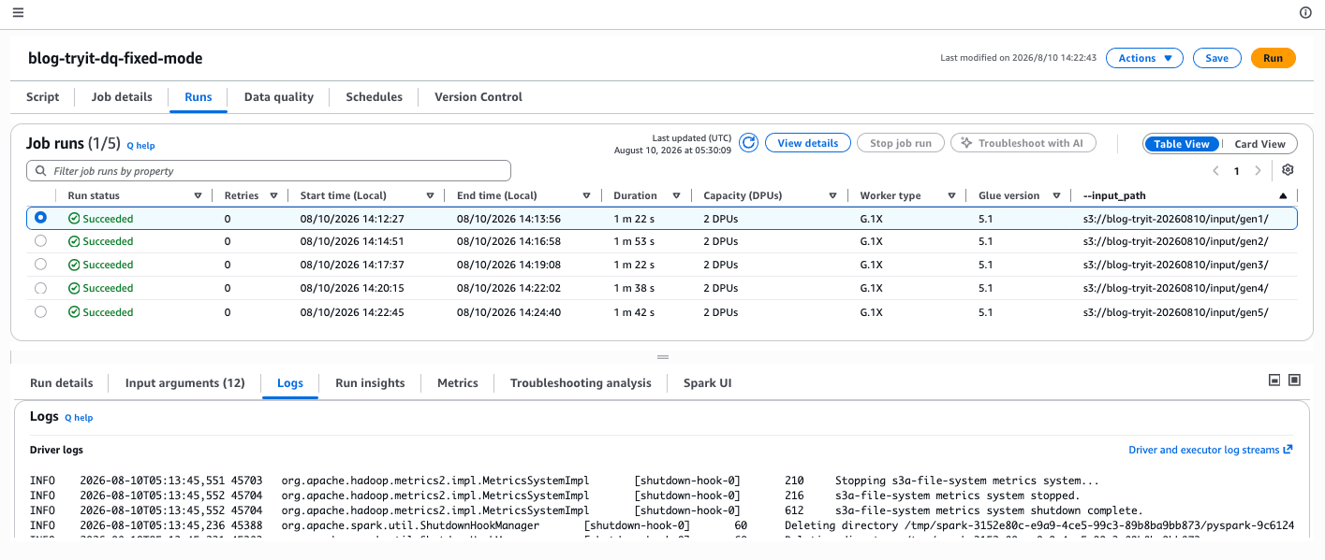Select the gen2 job run radio button
The image size is (1325, 560).
pos(40,241)
